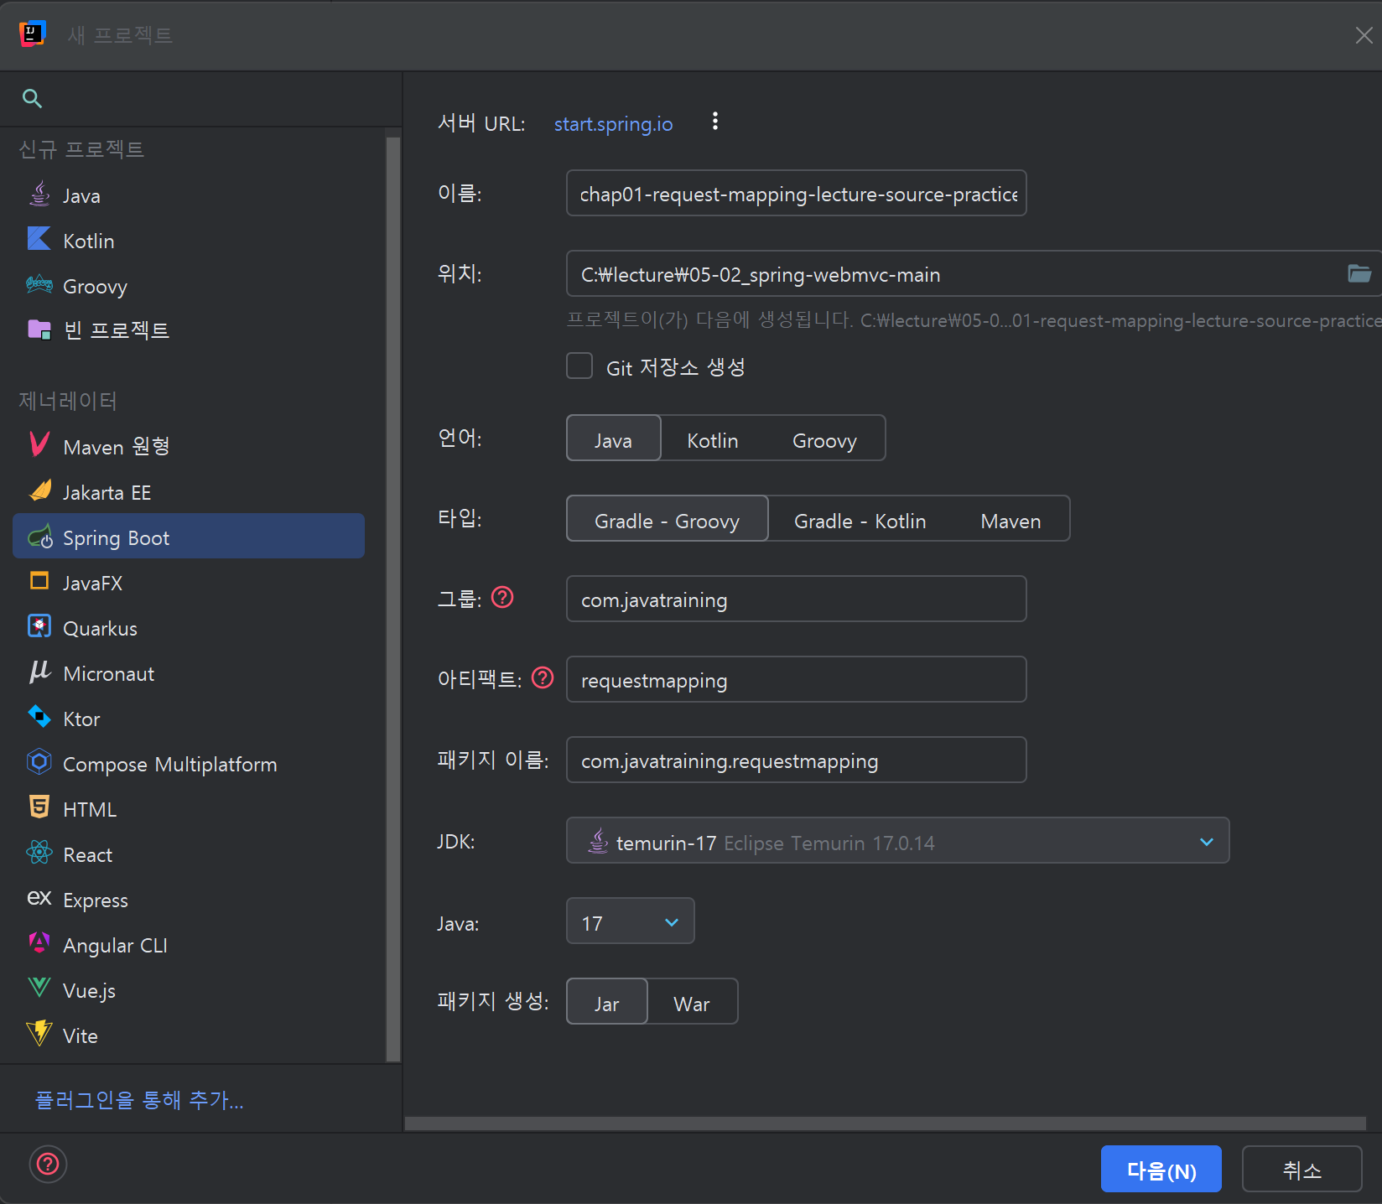Viewport: 1382px width, 1204px height.
Task: Select War packaging
Action: (692, 1002)
